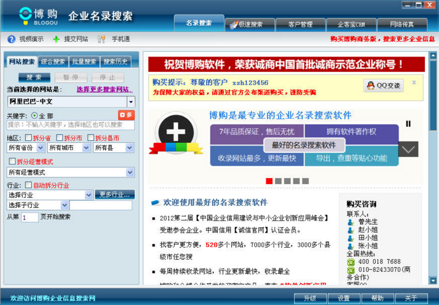Select the 综合搜索 sub-tab

(x=53, y=62)
